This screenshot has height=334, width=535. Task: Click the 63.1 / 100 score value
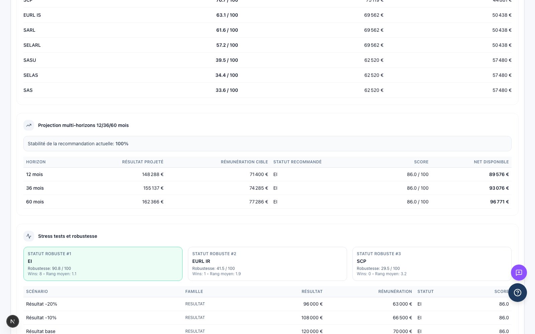[227, 15]
